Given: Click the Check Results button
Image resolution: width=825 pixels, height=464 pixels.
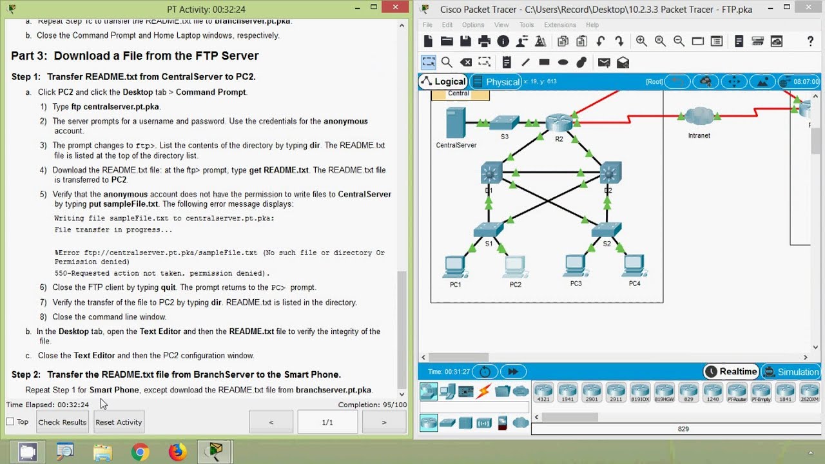Looking at the screenshot, I should (x=63, y=422).
